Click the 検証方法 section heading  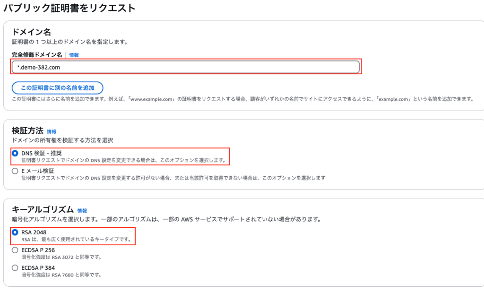[27, 130]
